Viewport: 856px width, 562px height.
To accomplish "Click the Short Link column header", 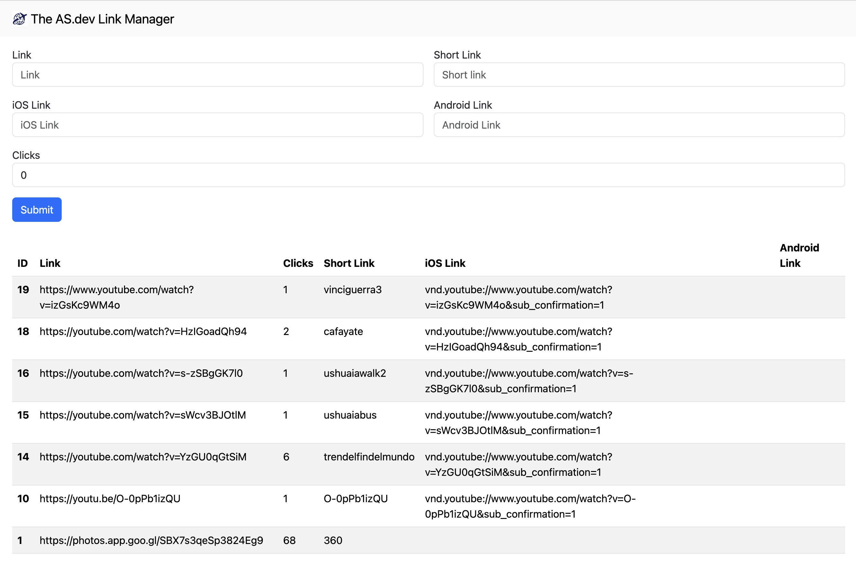I will [349, 263].
